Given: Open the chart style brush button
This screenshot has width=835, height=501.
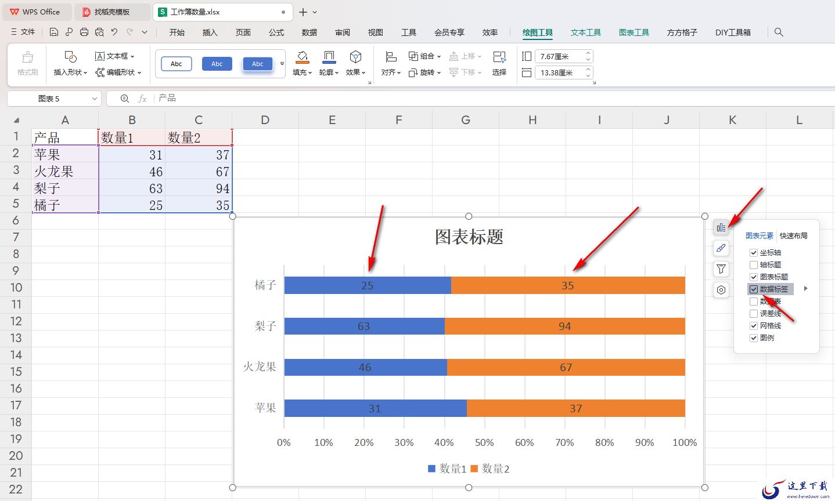Looking at the screenshot, I should pyautogui.click(x=721, y=248).
